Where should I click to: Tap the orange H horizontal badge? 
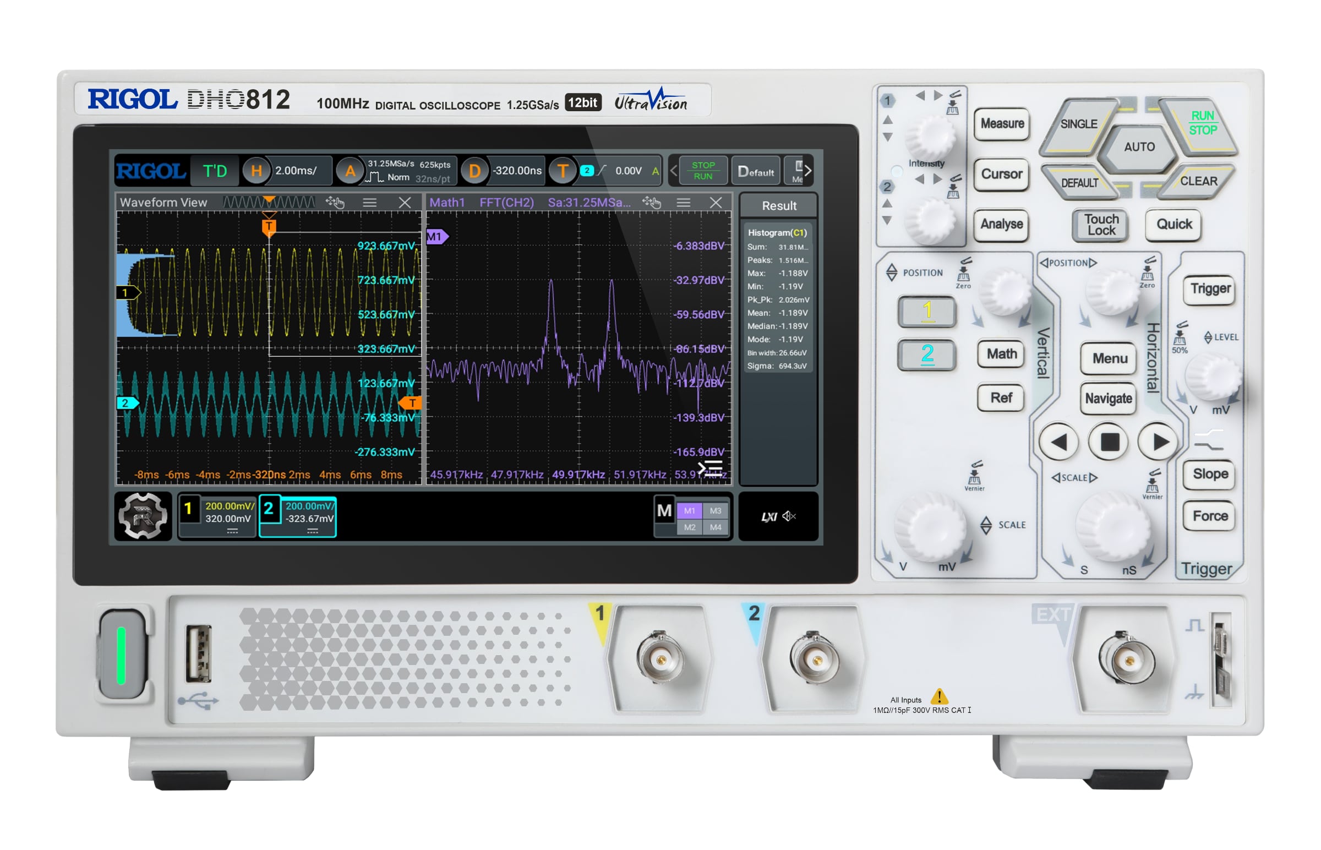click(256, 171)
